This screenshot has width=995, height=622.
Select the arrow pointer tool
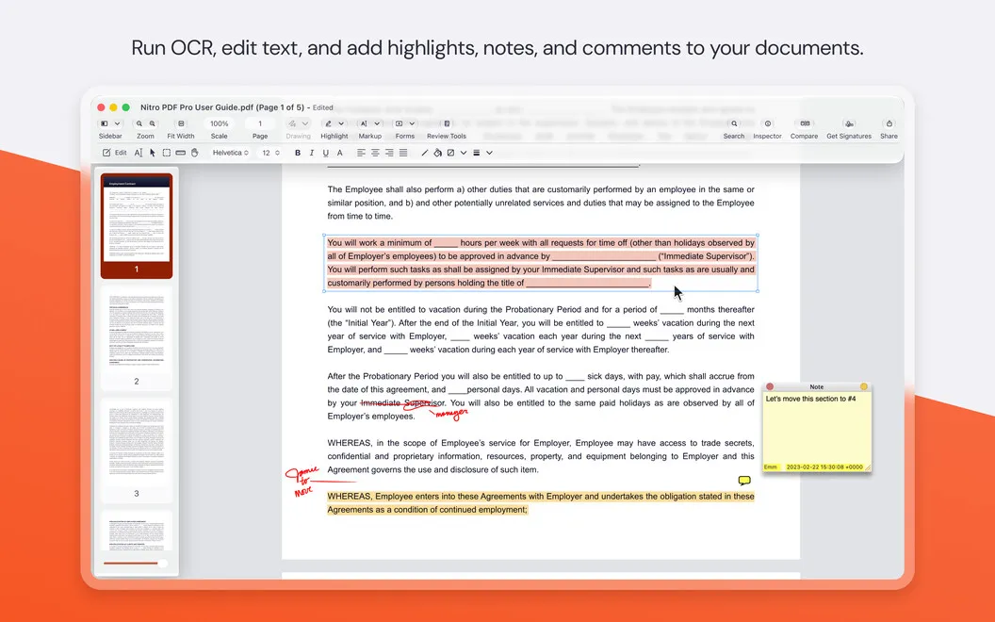(x=153, y=153)
